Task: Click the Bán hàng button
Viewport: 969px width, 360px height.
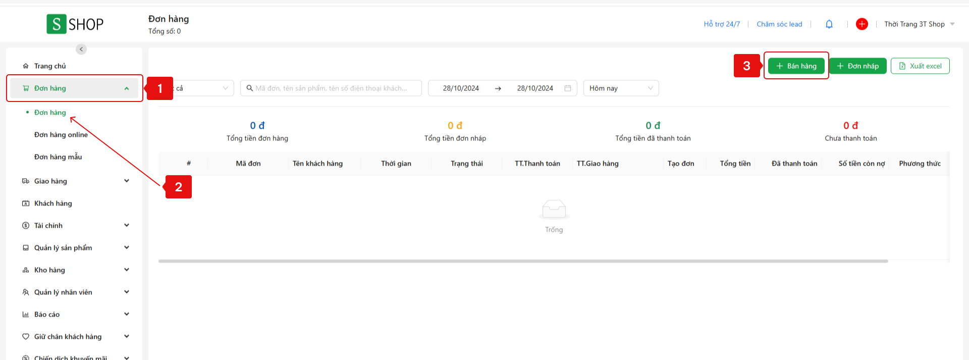Action: (796, 66)
